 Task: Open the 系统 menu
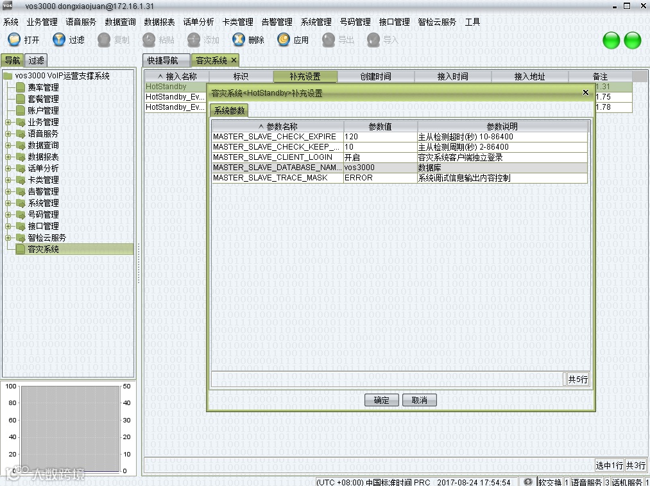pyautogui.click(x=11, y=22)
